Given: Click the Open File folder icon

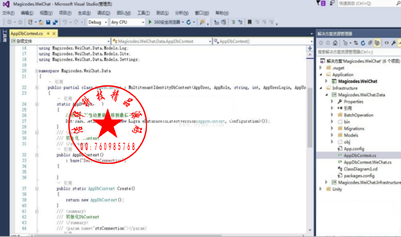Looking at the screenshot, I should coord(41,22).
